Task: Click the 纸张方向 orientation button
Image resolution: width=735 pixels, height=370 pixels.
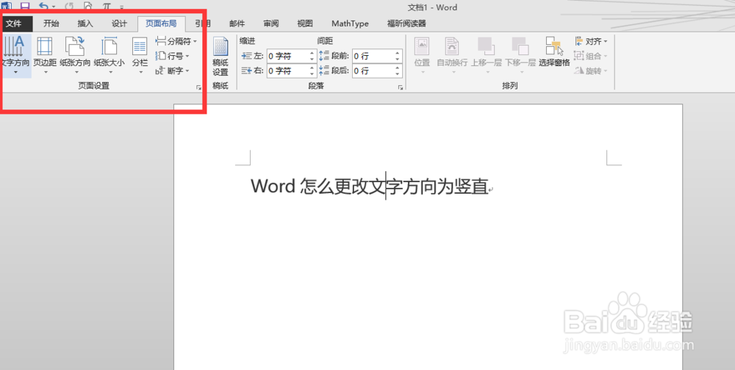Action: (75, 55)
